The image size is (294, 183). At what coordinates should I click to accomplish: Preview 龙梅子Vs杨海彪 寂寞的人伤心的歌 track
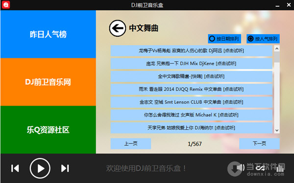tap(191, 50)
